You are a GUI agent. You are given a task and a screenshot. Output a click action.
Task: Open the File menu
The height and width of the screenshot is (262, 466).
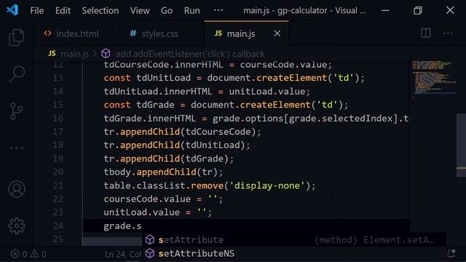pyautogui.click(x=37, y=11)
